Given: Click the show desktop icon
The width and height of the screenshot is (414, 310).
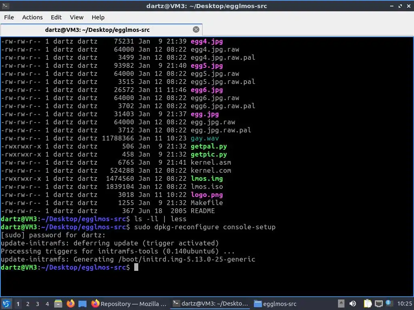Looking at the screenshot, I should tap(82, 304).
